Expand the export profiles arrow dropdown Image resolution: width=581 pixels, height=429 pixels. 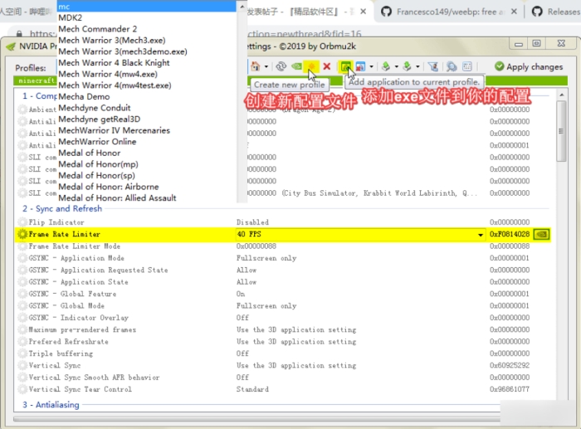point(397,66)
